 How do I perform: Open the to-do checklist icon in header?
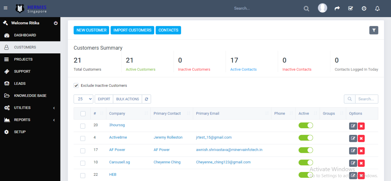351,8
